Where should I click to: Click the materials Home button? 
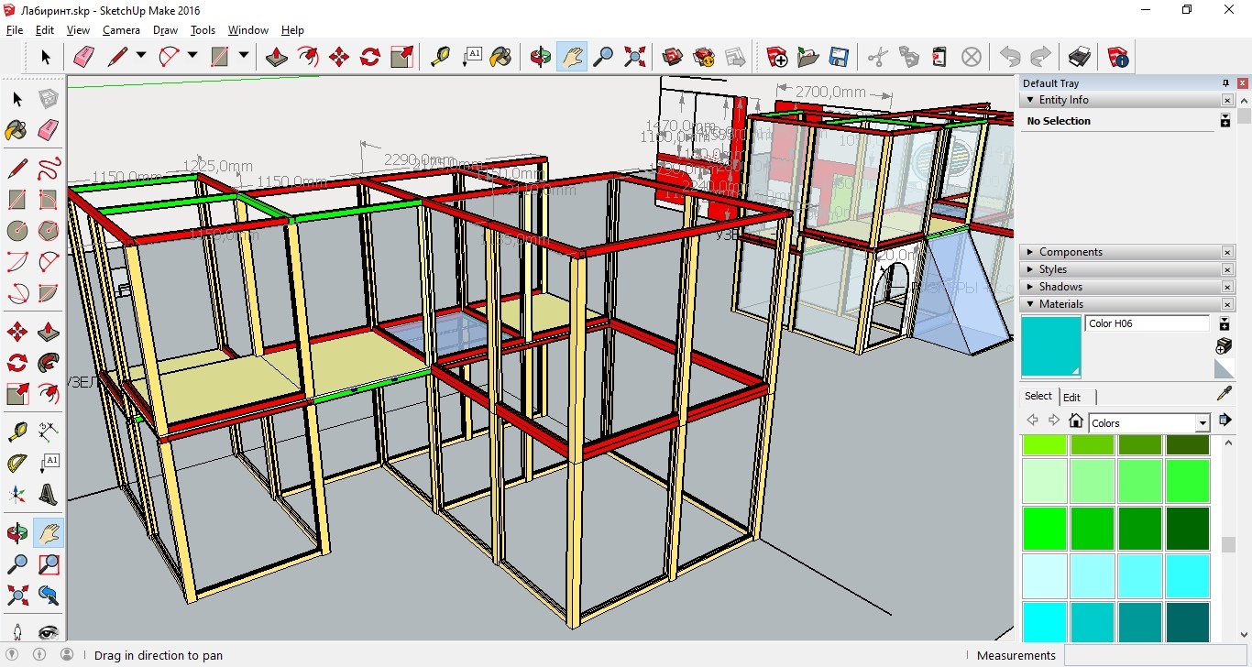(1076, 421)
